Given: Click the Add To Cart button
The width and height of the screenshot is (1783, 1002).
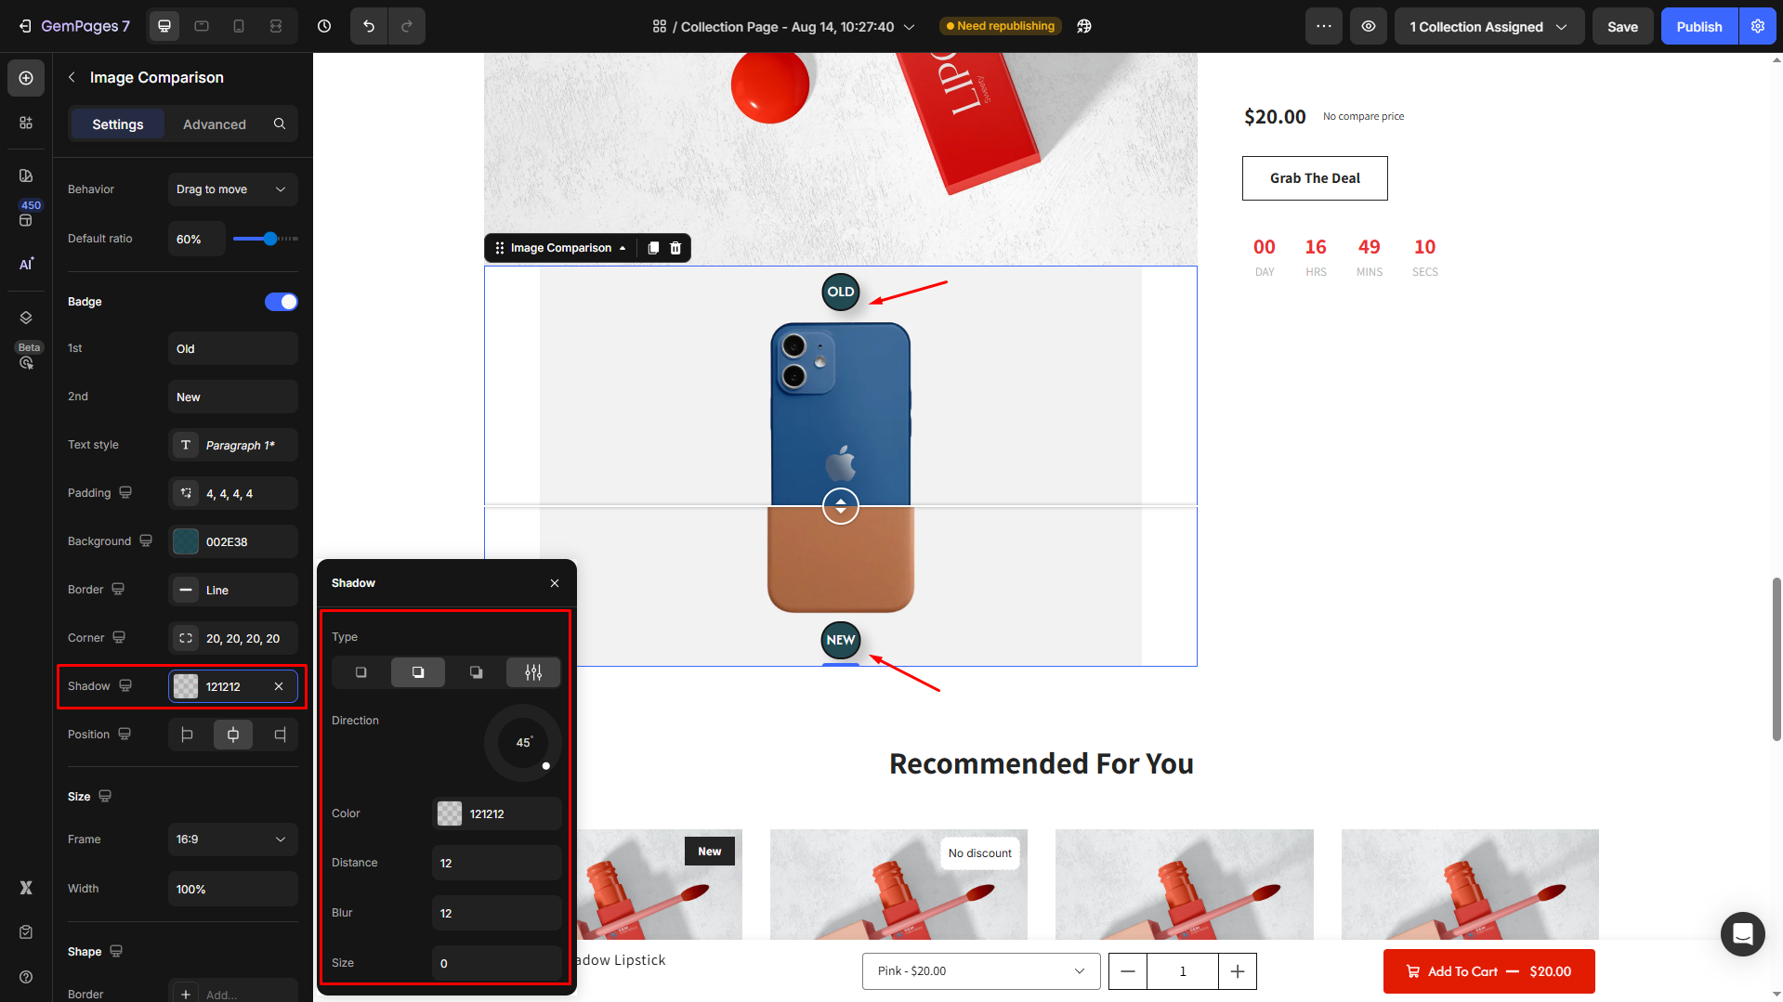Looking at the screenshot, I should [x=1489, y=971].
